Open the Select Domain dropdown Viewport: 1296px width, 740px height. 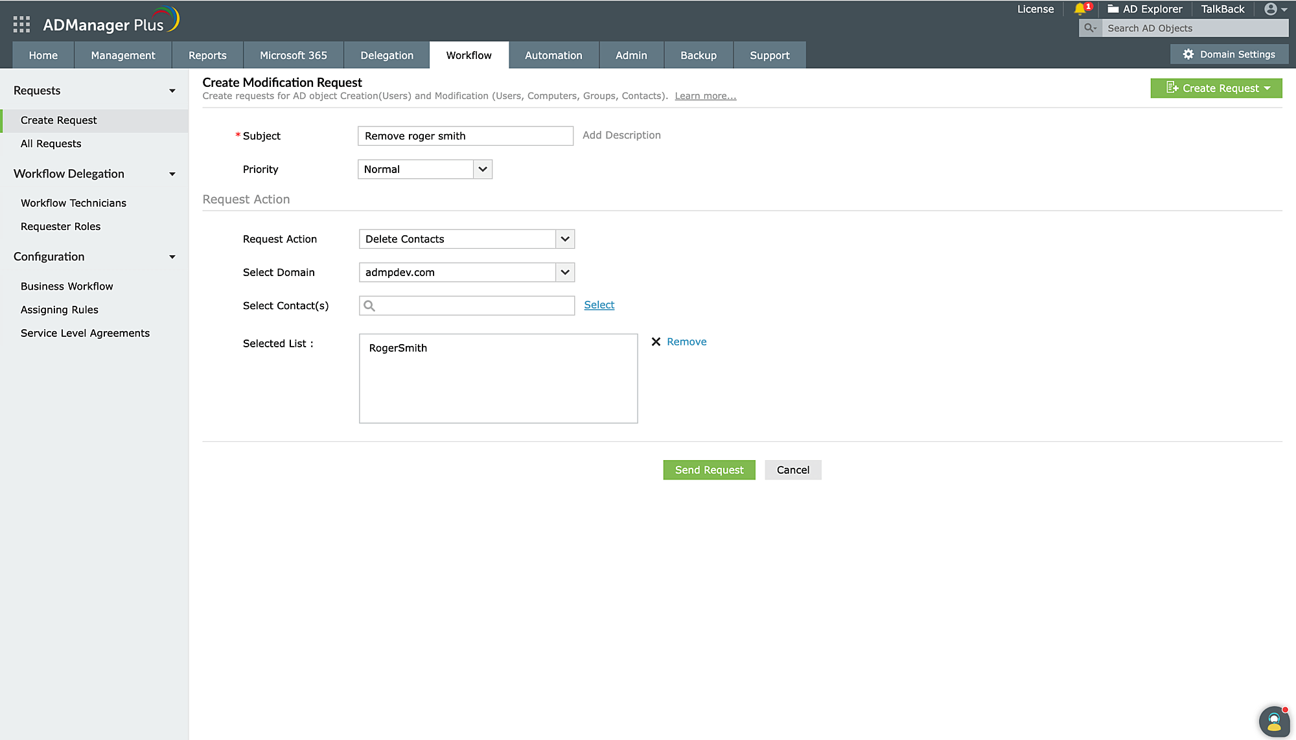pos(564,272)
